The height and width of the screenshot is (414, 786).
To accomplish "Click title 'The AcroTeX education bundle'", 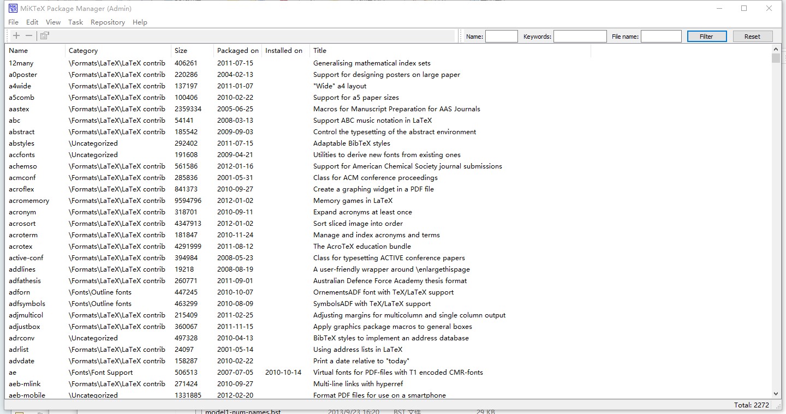I will (x=362, y=247).
